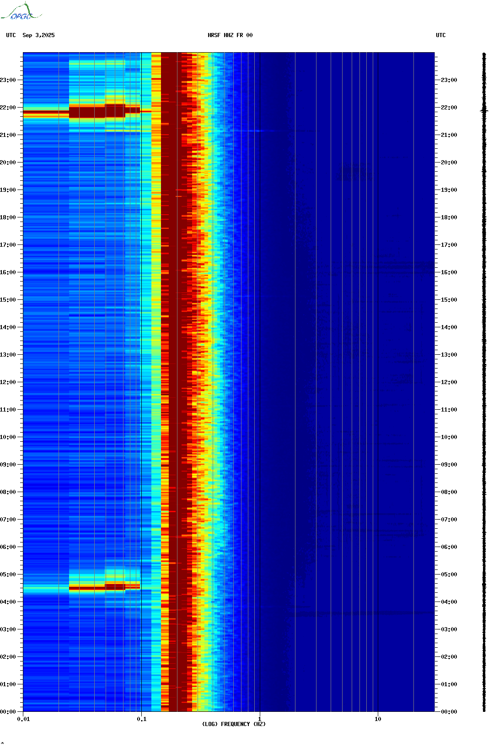504x748 pixels.
Task: Click '11:00' on the right time axis
Action: pyautogui.click(x=449, y=410)
